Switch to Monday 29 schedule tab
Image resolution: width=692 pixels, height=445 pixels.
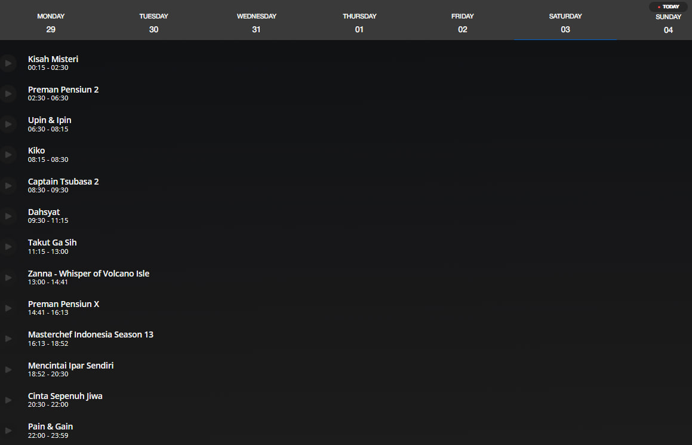click(51, 23)
